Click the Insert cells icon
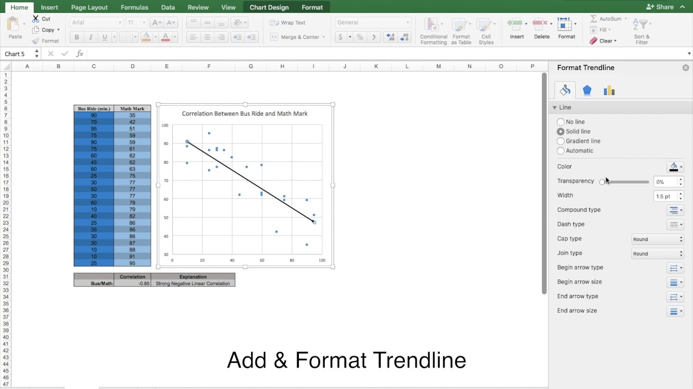 515,24
